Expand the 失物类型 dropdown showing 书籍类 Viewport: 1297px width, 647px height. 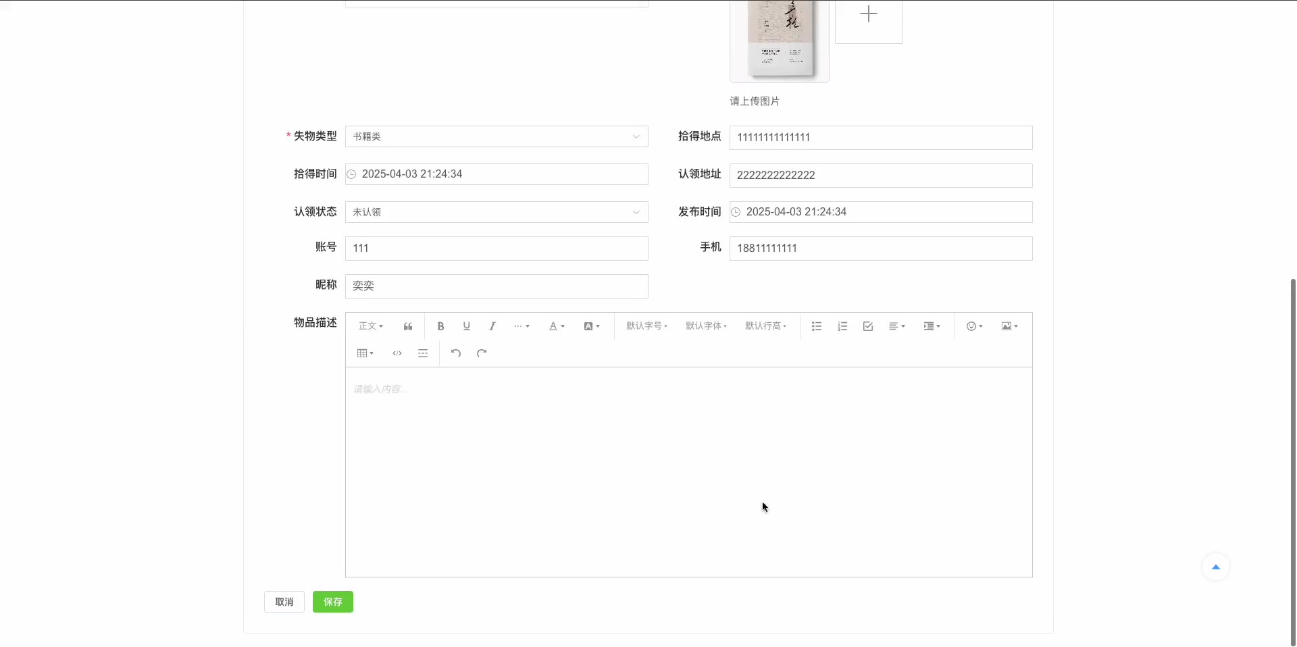497,136
